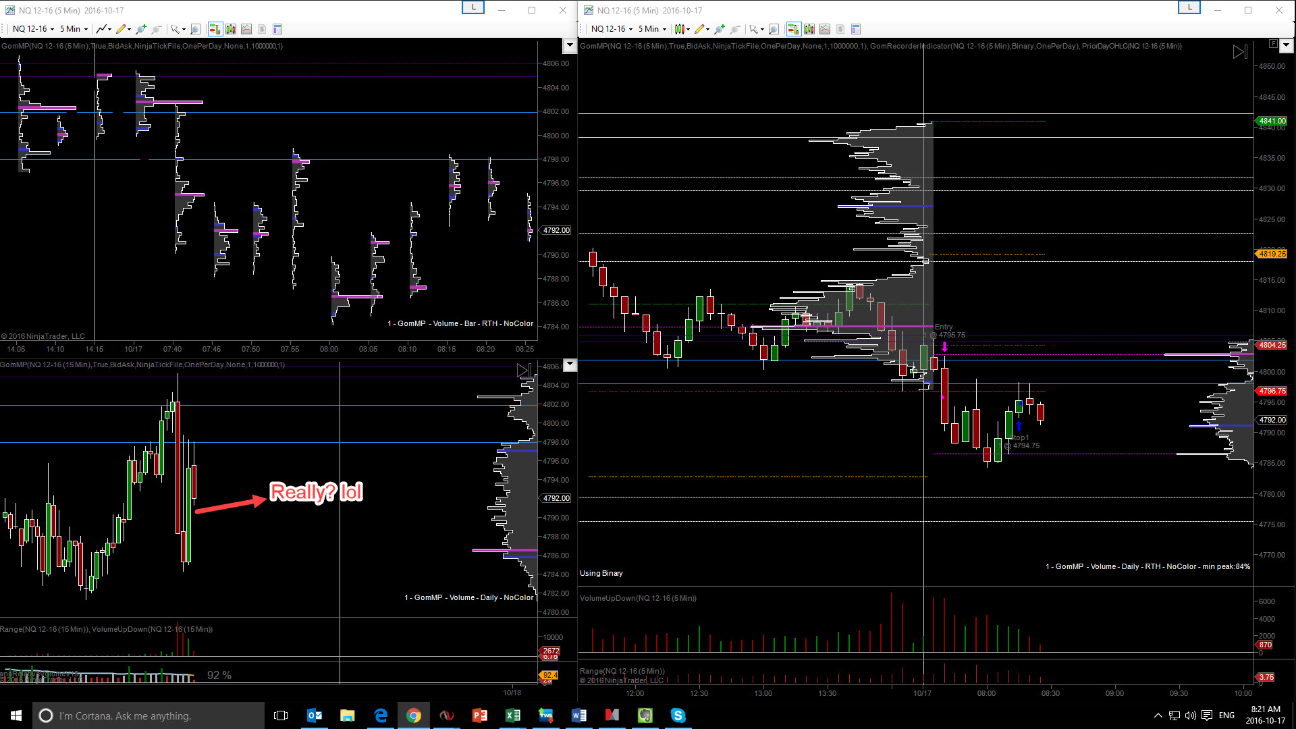Click the dollar-sign icon in right window toolbar
The width and height of the screenshot is (1296, 729).
(x=840, y=29)
